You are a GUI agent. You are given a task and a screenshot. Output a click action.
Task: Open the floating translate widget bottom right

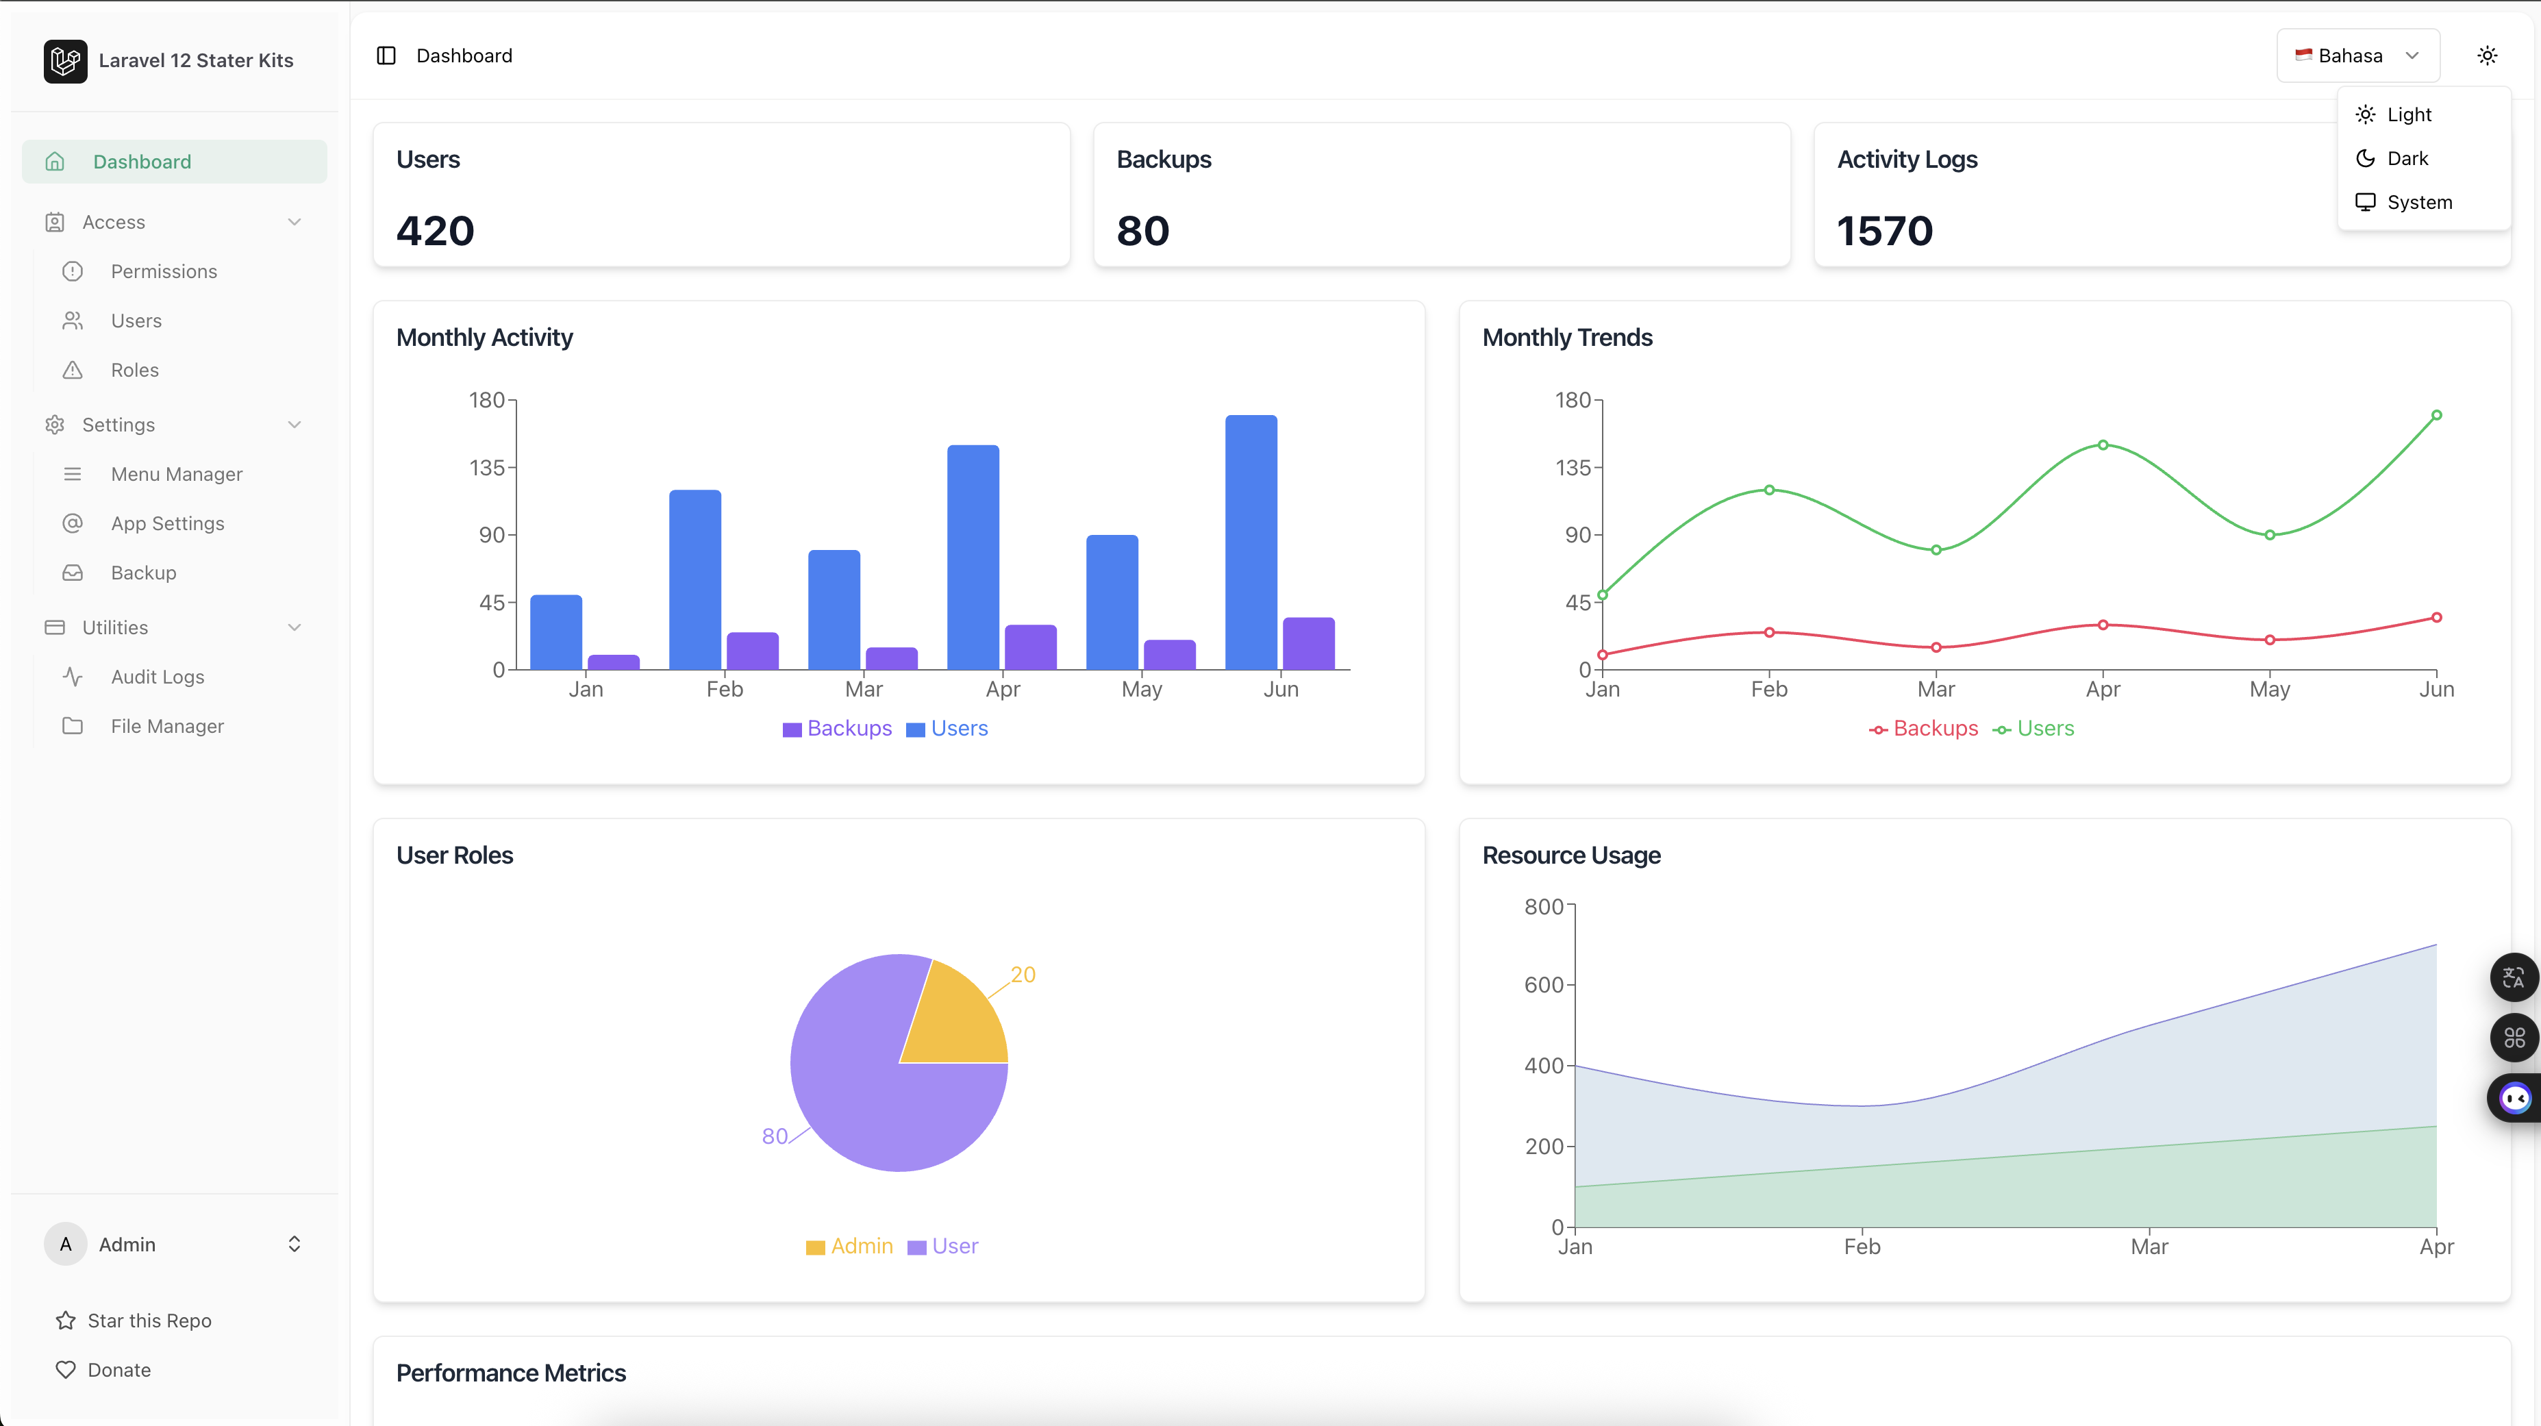click(2514, 977)
